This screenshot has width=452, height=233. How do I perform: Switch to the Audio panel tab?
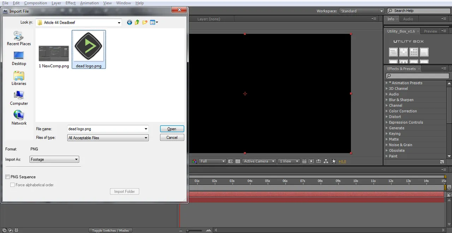click(x=408, y=19)
